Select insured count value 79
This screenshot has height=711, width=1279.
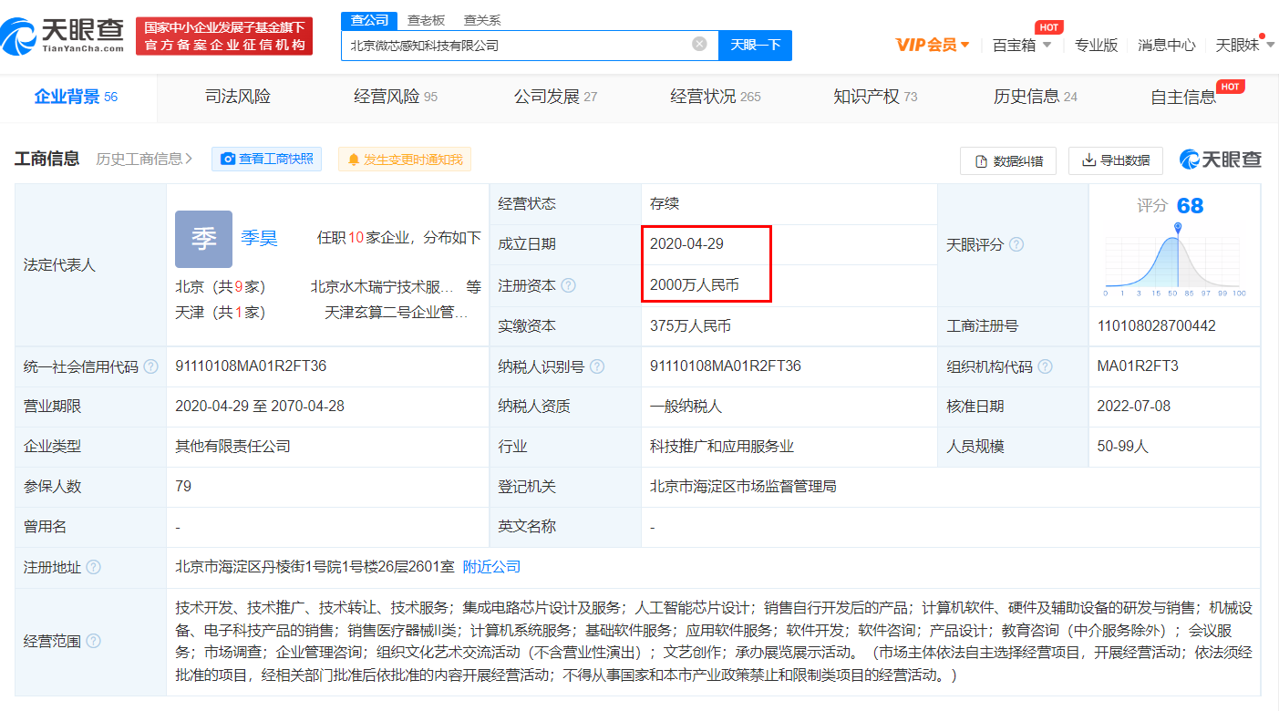(183, 487)
